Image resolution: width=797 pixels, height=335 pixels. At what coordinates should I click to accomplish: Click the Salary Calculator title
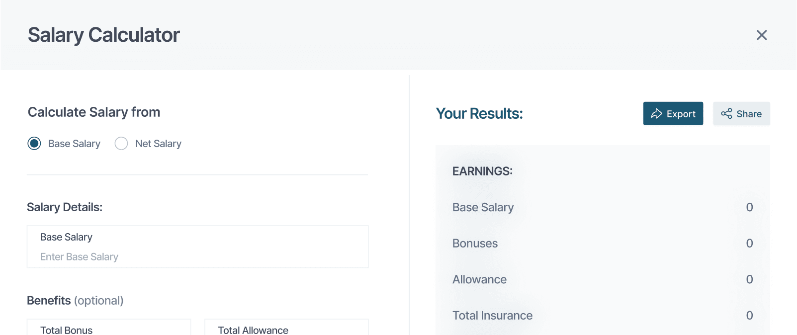103,35
